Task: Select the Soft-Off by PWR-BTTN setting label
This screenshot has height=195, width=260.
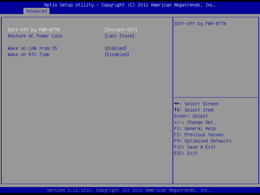Action: (x=34, y=30)
